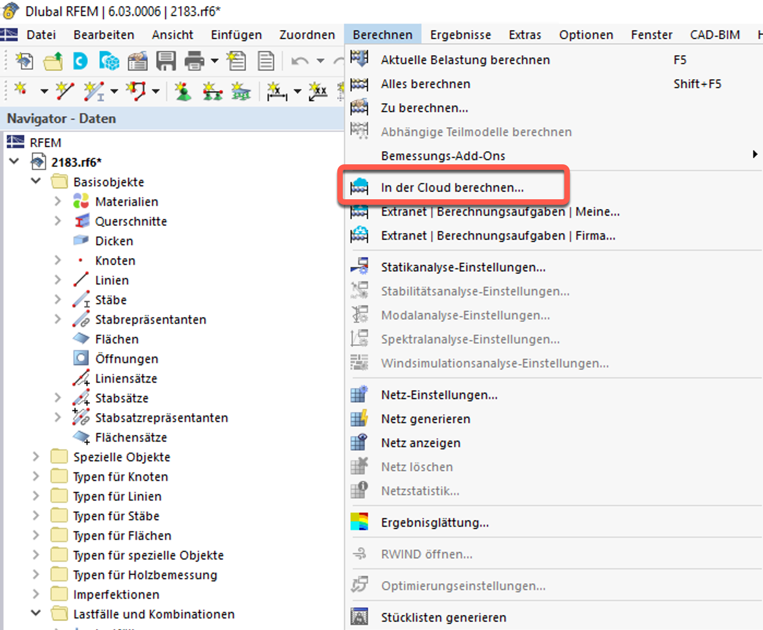Viewport: 763px width, 630px height.
Task: Open the New Surface tool dropdown arrow
Action: [156, 91]
